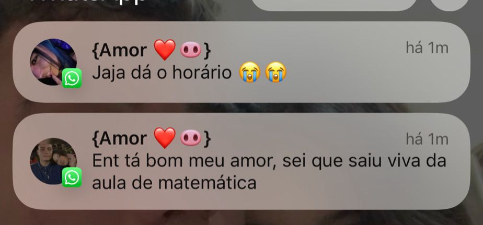Tap pig nose emoji in first notification title
This screenshot has height=225, width=483.
click(191, 50)
